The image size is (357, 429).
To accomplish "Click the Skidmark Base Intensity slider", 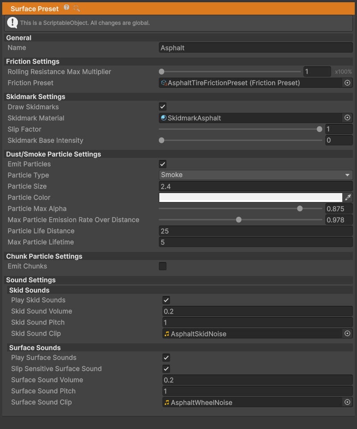I will click(241, 140).
